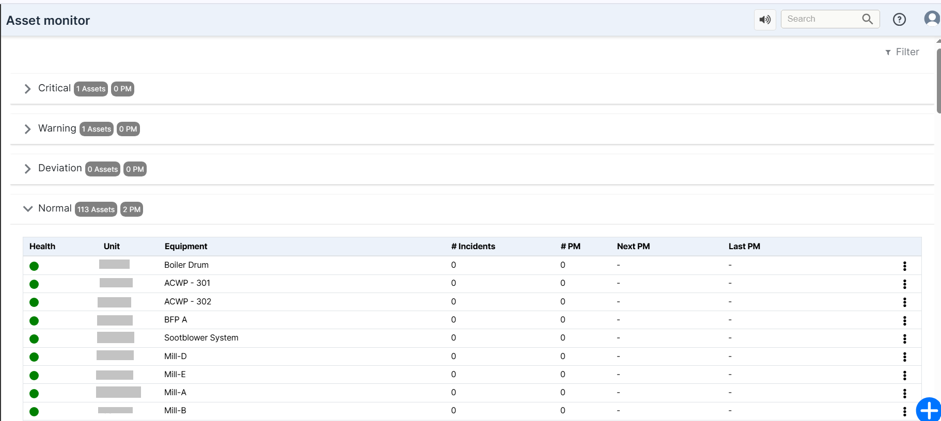Screen dimensions: 941x421
Task: Click the green health dot for Mill-A
Action: tap(34, 394)
